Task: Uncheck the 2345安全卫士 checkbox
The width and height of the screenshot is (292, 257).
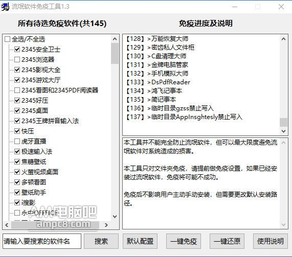Action: (x=17, y=50)
